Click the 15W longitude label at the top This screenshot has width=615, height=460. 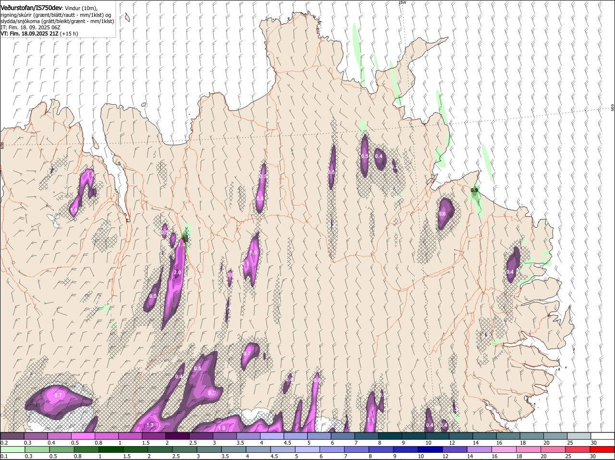403,2
